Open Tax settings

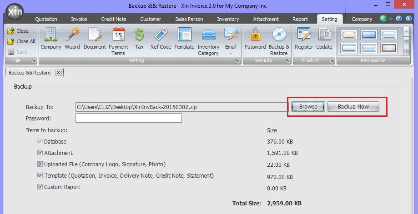[x=139, y=39]
